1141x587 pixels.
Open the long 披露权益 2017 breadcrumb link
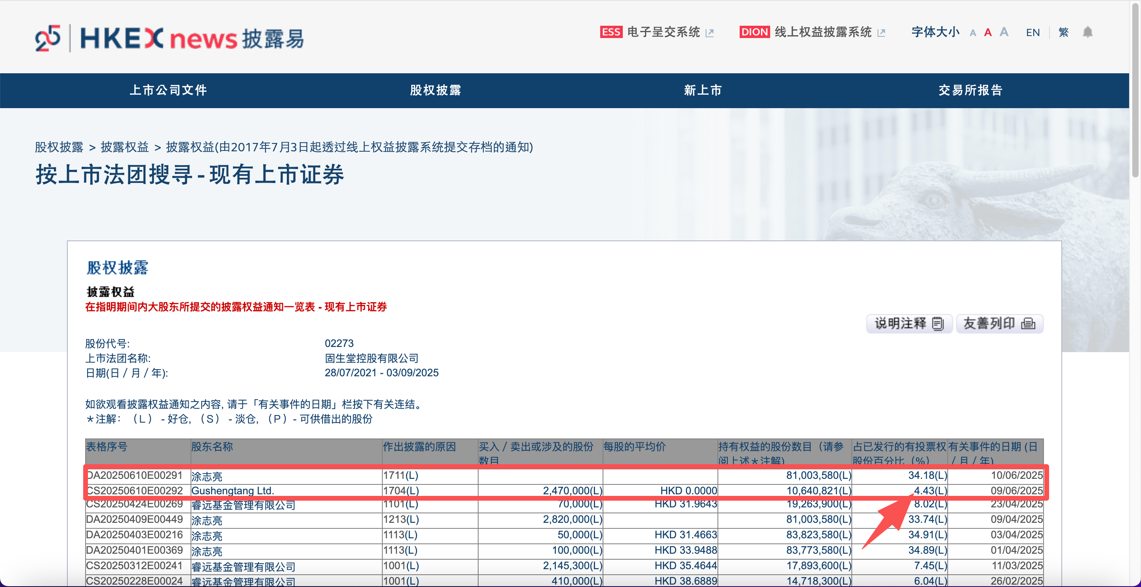tap(349, 147)
